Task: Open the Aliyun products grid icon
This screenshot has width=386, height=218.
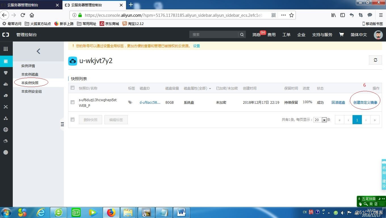Action: [6, 49]
